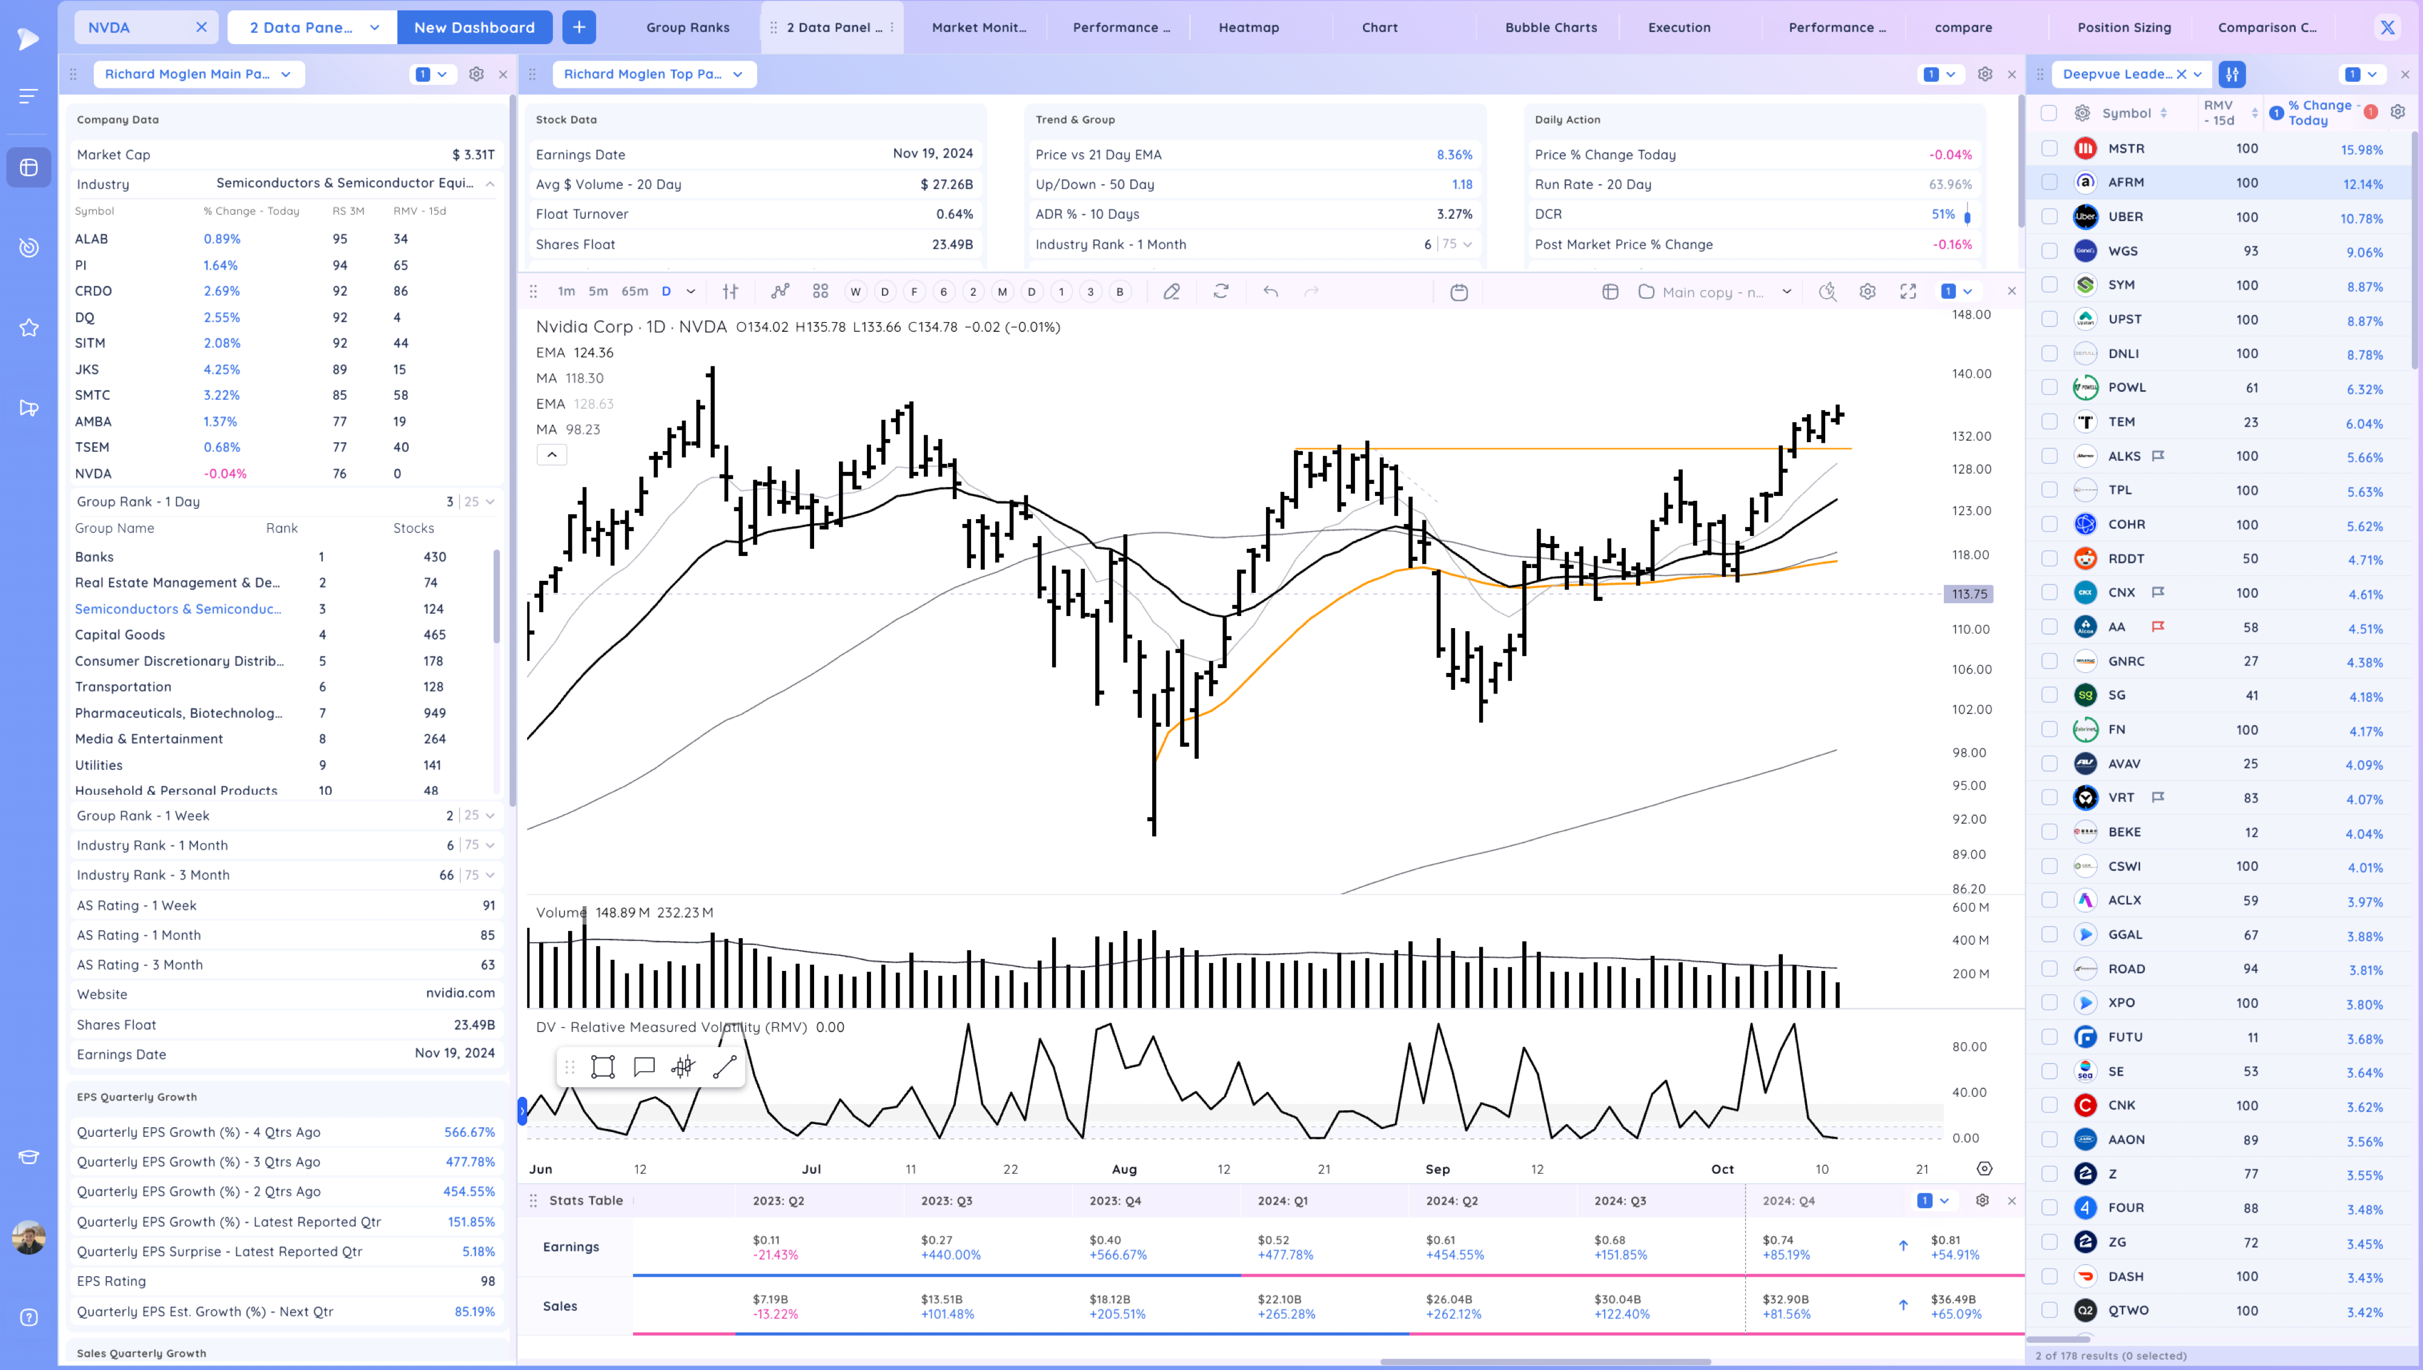Select the 5m timeframe button
2423x1370 pixels.
click(597, 292)
